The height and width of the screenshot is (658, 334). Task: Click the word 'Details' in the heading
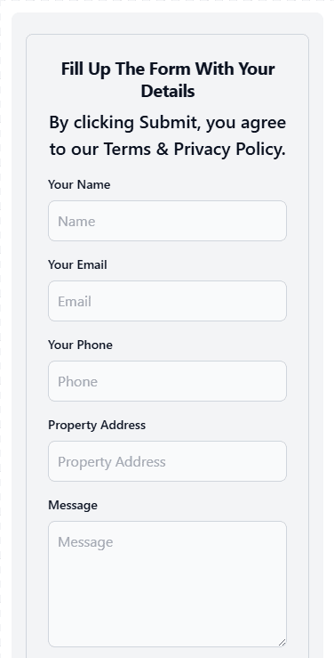[x=168, y=91]
